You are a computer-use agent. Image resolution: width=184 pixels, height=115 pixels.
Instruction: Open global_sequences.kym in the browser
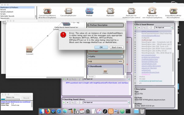[x=150, y=31]
